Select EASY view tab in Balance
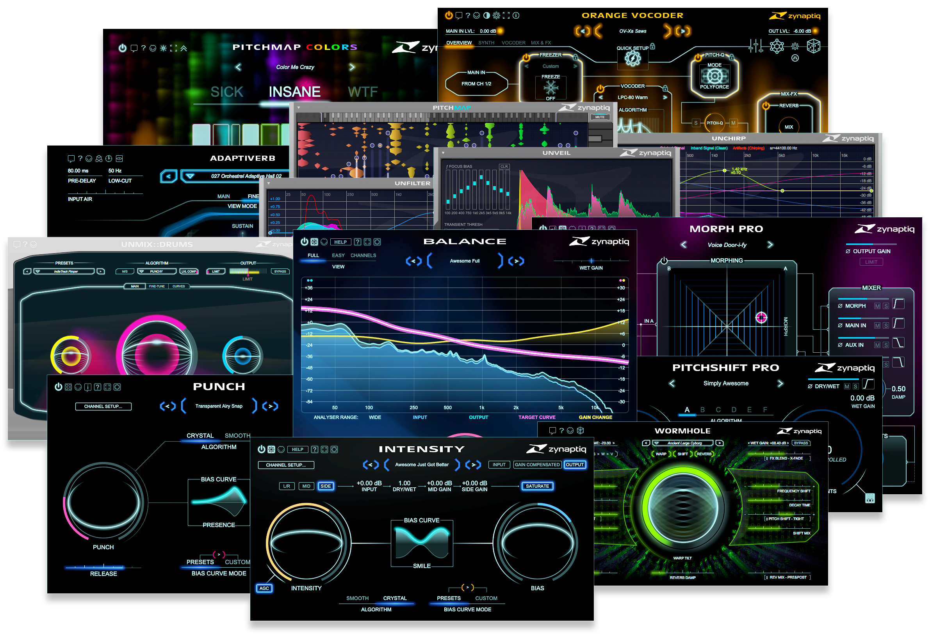This screenshot has width=930, height=641. (x=338, y=256)
